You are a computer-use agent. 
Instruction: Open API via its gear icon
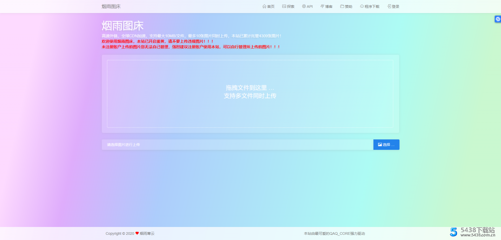(304, 7)
